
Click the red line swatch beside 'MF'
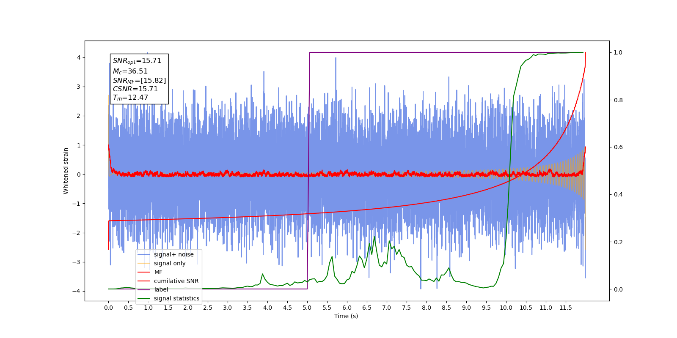144,272
